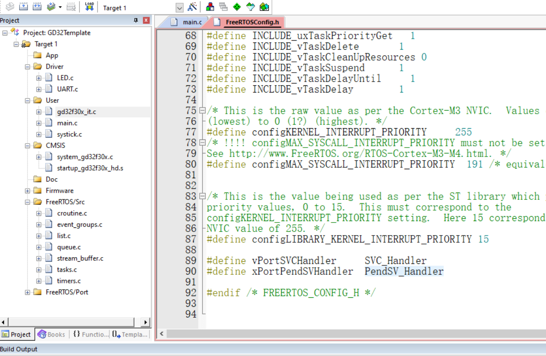Expand the FreeRTOS/Port folder group
Viewport: 546px width, 356px height.
click(28, 292)
